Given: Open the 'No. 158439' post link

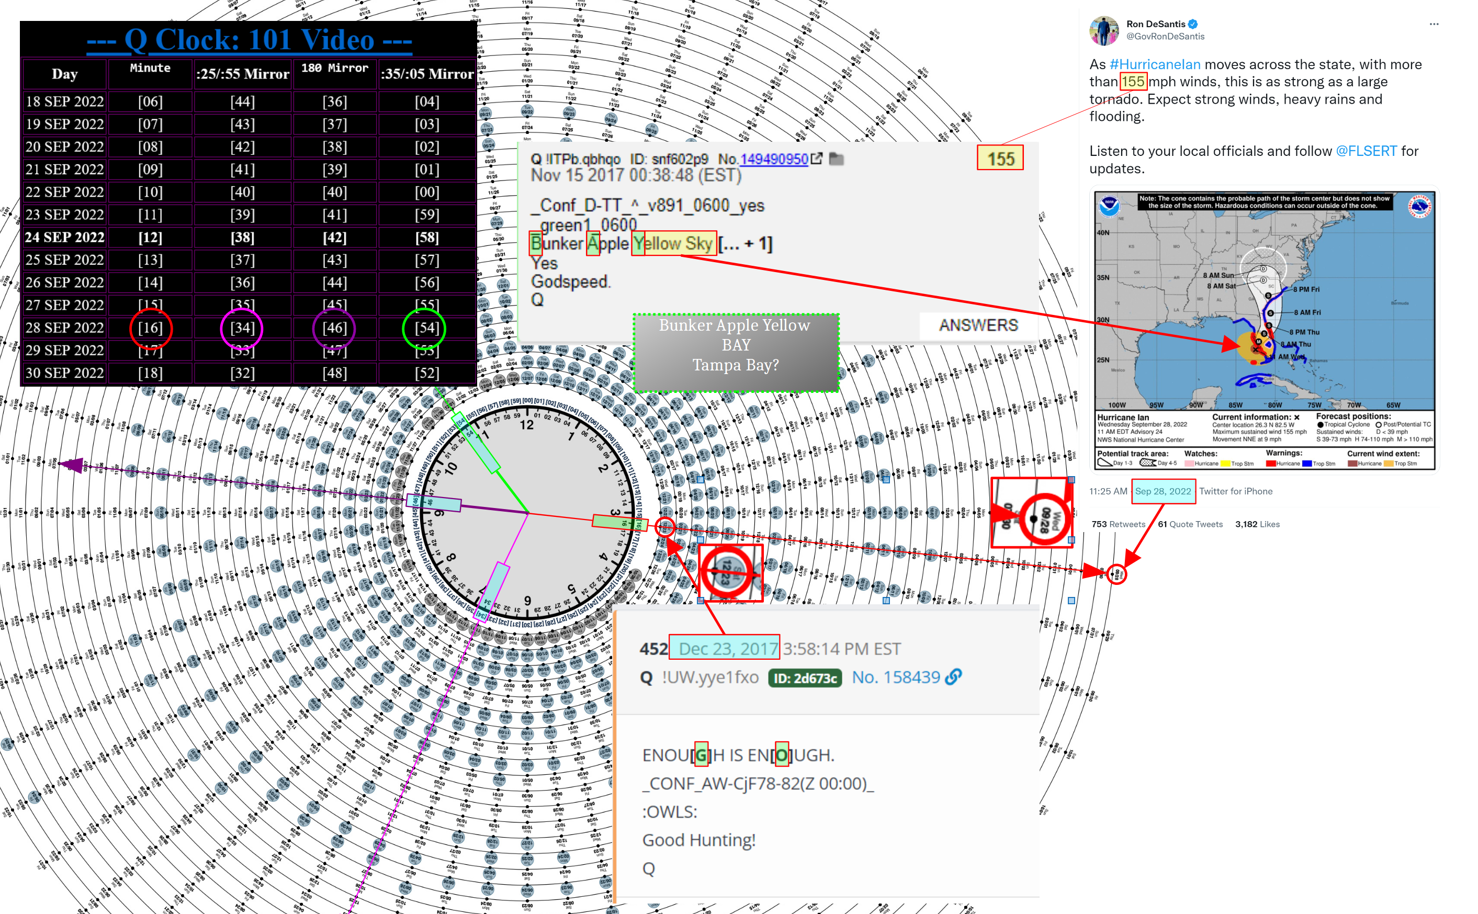Looking at the screenshot, I should click(895, 678).
